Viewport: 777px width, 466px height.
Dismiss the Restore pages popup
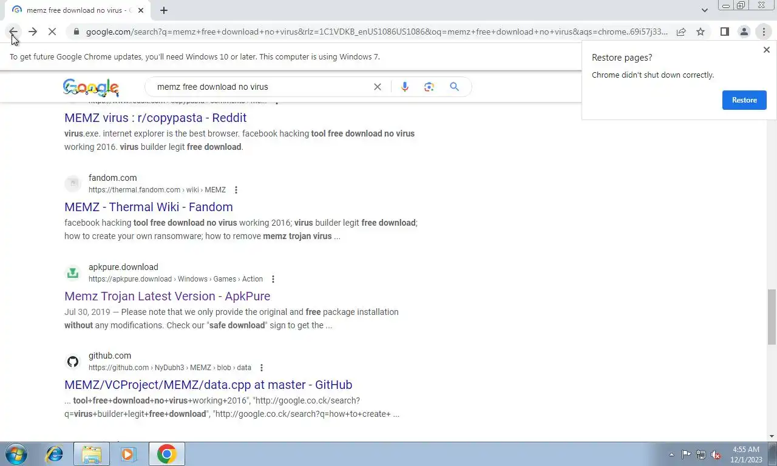766,50
